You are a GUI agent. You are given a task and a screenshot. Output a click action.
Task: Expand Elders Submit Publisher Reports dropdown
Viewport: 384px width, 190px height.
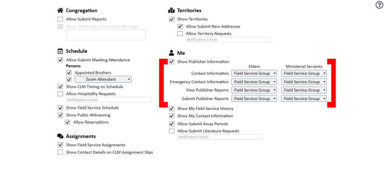point(254,98)
